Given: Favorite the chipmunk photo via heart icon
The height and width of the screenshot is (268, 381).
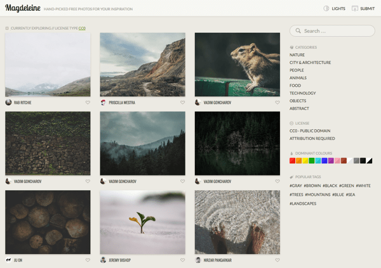Looking at the screenshot, I should (x=277, y=102).
